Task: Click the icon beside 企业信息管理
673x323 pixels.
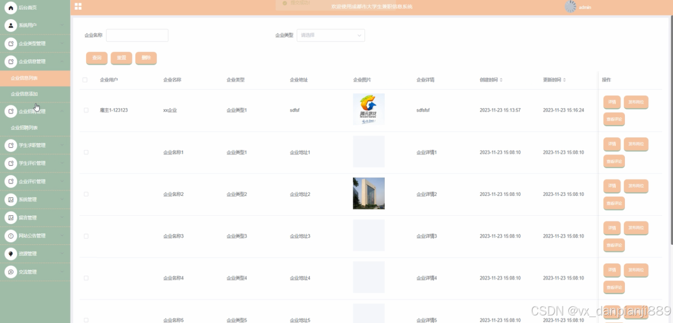Action: 11,62
